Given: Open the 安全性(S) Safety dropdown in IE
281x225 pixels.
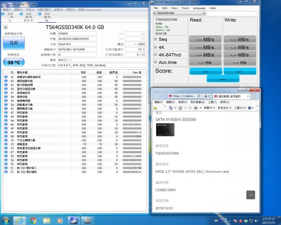Looking at the screenshot, I should [224, 108].
